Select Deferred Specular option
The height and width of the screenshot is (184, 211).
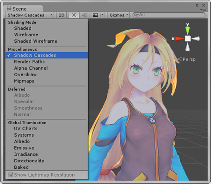(x=46, y=101)
